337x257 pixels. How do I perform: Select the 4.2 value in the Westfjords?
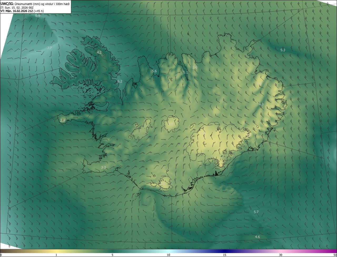point(99,53)
